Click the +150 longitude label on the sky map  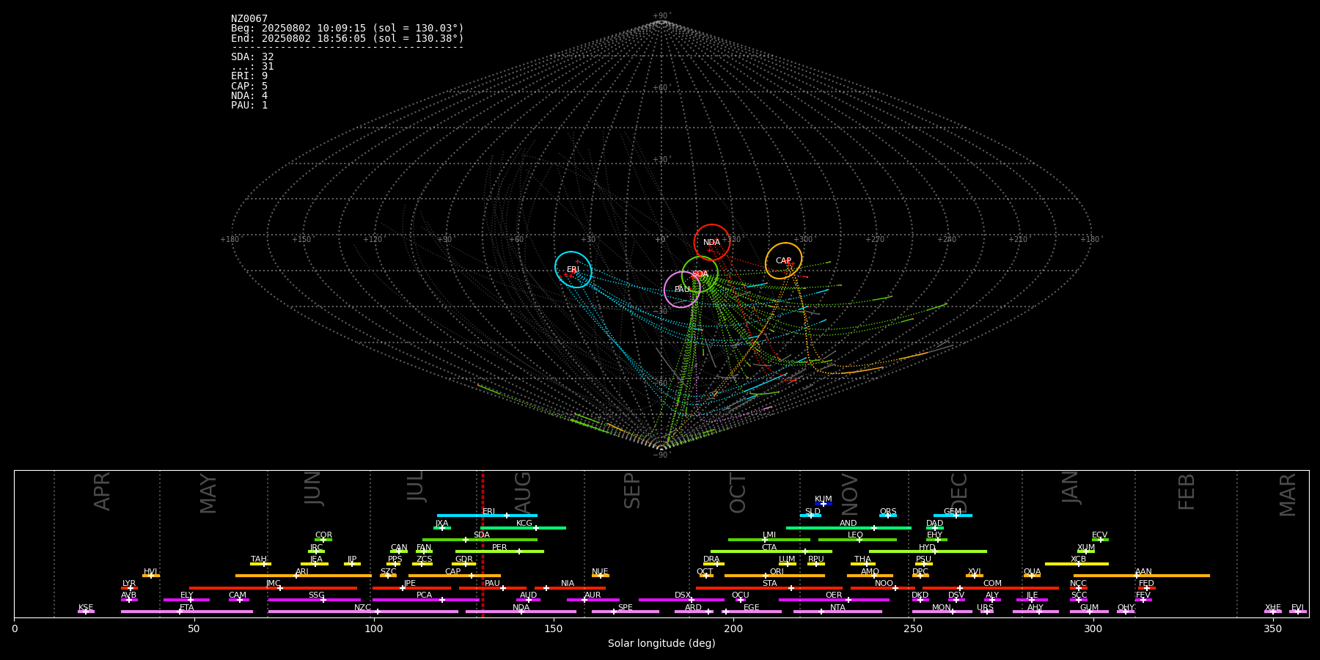point(301,240)
